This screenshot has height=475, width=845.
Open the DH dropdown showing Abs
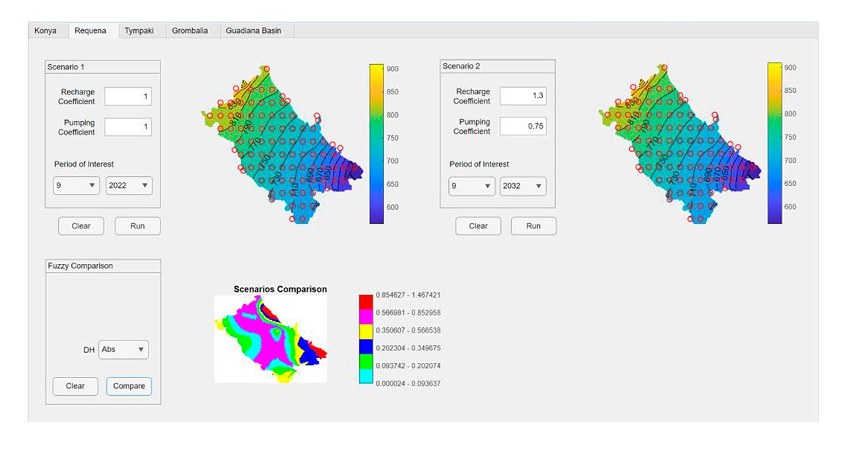[x=123, y=350]
